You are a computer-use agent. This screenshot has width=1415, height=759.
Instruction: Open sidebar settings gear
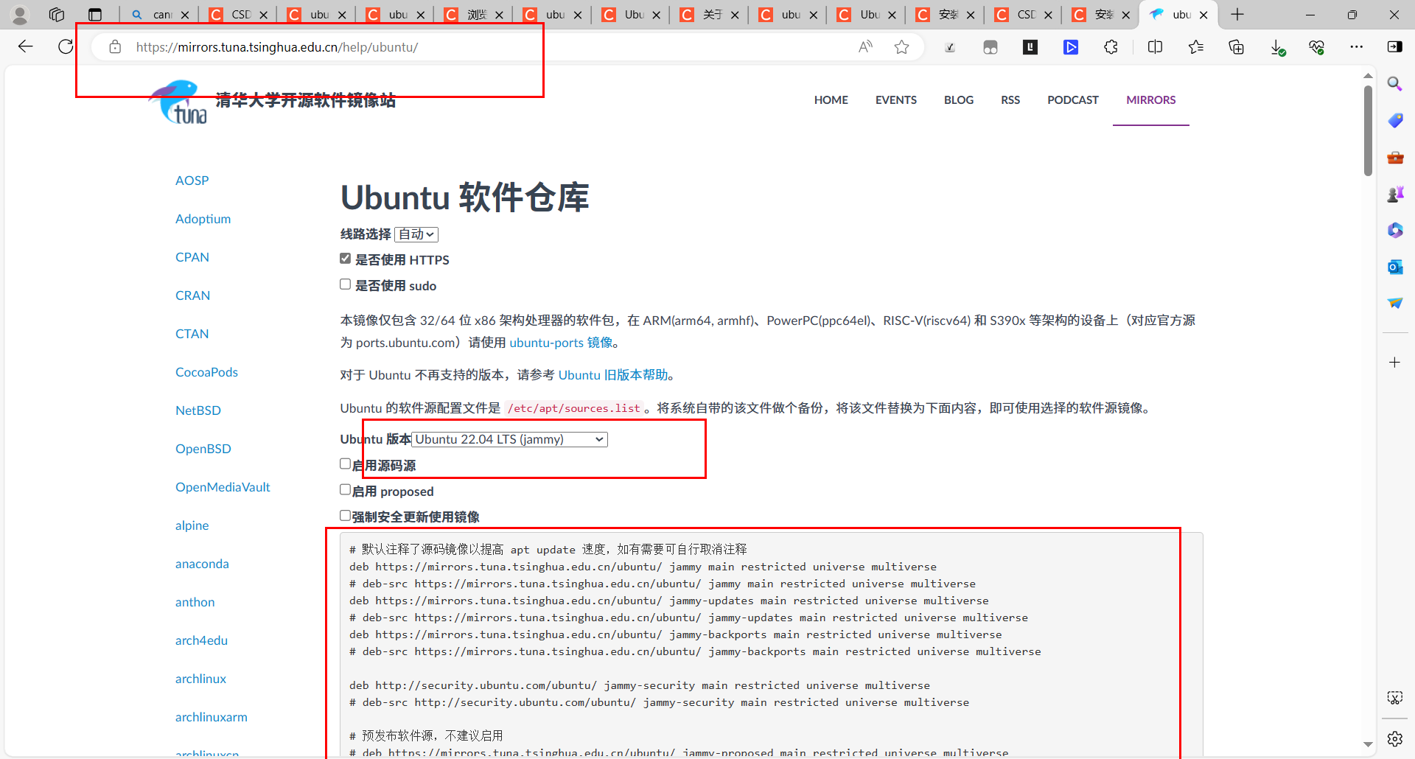[x=1394, y=738]
